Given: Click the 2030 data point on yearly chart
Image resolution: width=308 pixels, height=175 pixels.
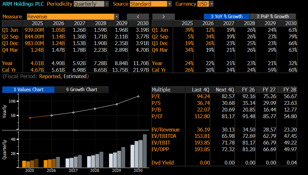Looking at the screenshot, I should [138, 96].
